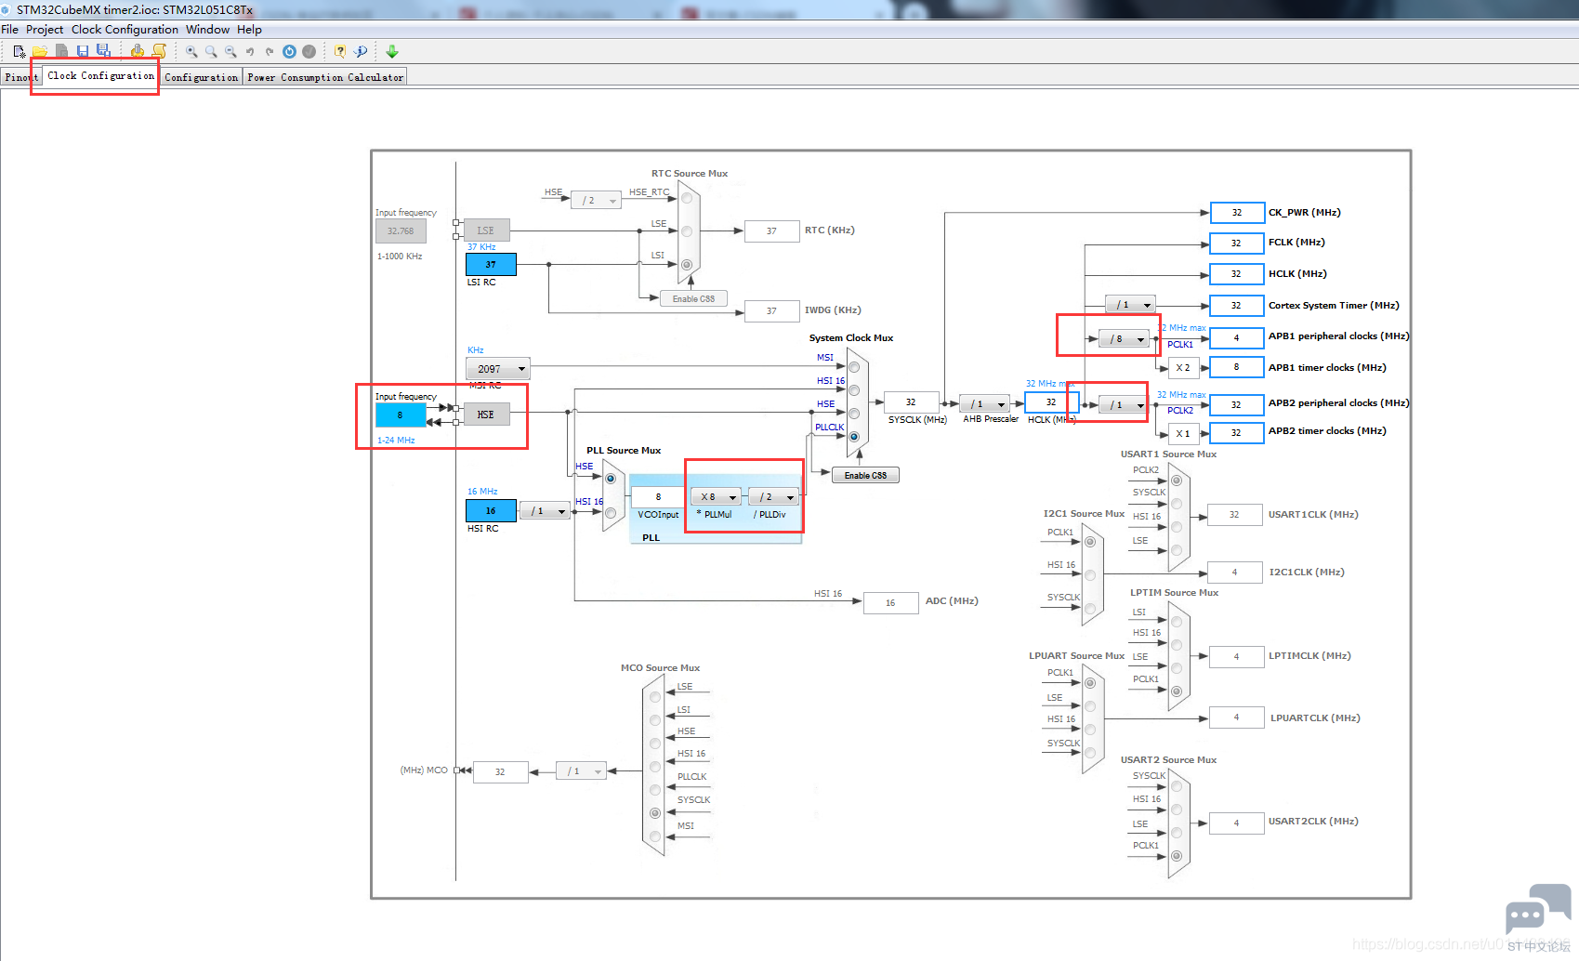Click the blue LSI RC 37 box
The image size is (1579, 961).
[491, 264]
